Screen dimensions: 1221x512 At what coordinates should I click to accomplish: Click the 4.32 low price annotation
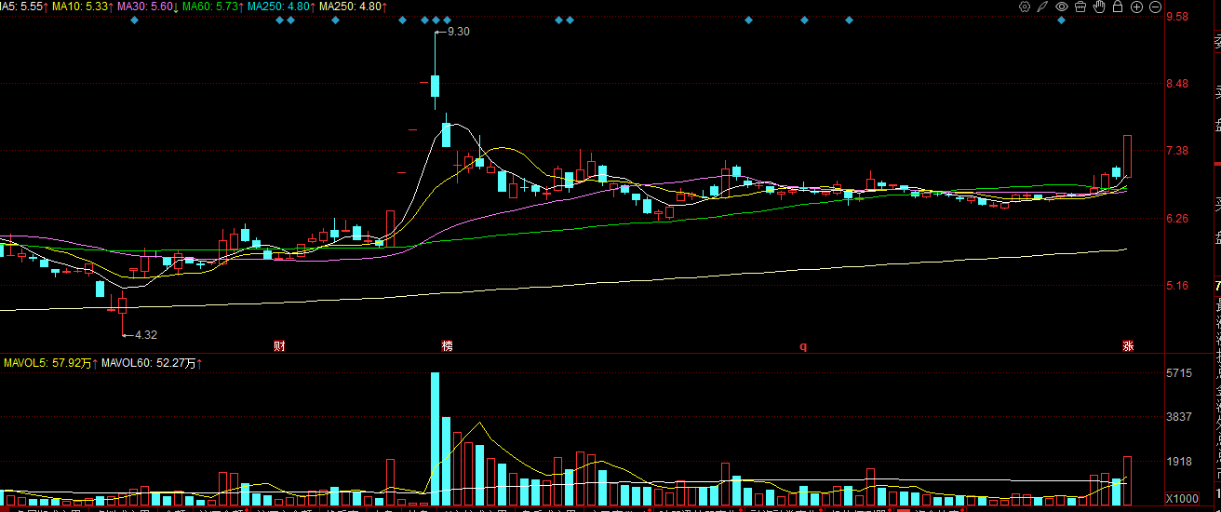[146, 334]
